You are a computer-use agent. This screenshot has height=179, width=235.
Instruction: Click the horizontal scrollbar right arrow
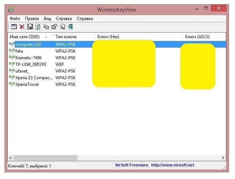223,158
